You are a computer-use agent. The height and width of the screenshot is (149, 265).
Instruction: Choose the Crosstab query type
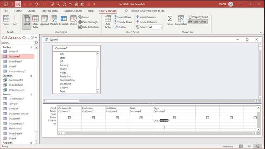pos(64,21)
